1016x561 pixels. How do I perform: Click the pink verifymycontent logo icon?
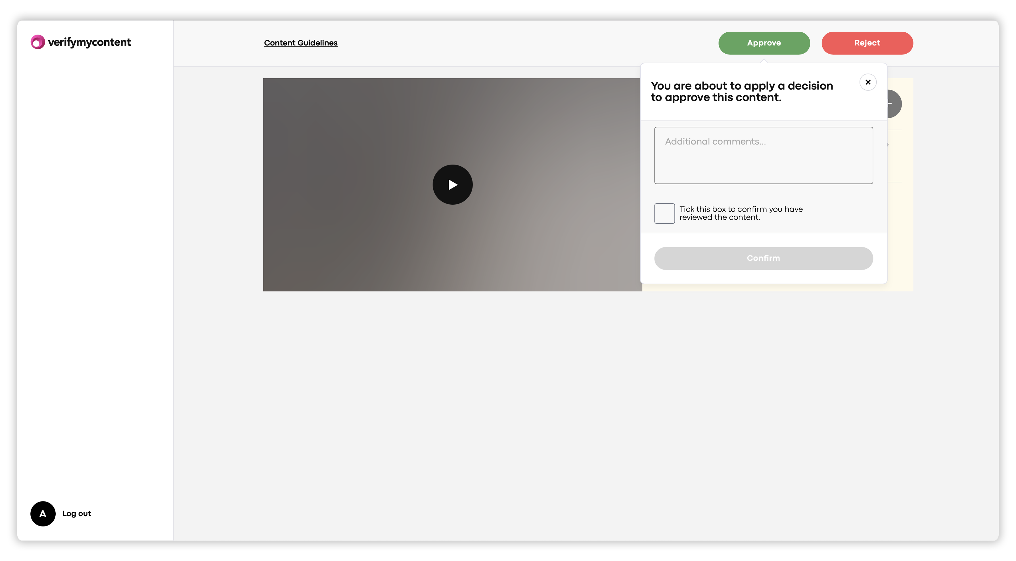pyautogui.click(x=37, y=42)
